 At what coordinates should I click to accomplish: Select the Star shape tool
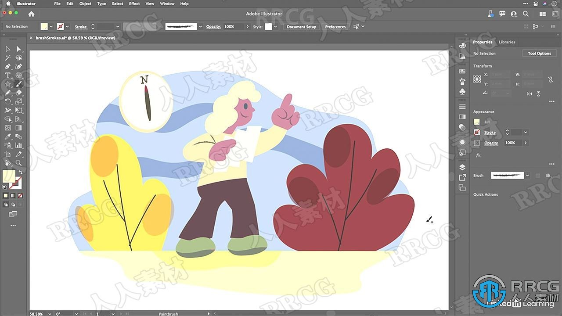[x=8, y=84]
